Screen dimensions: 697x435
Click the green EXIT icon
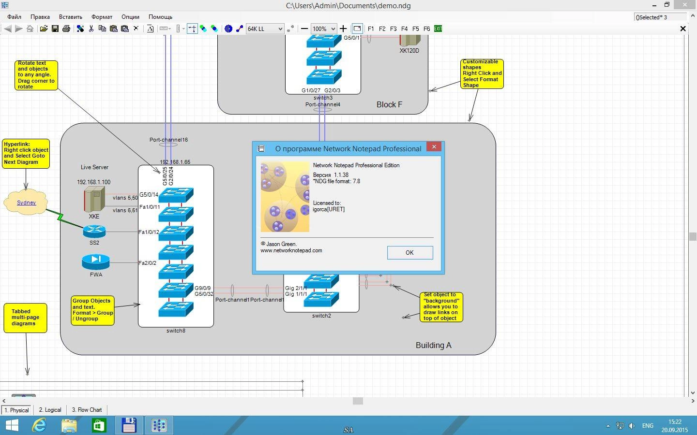pyautogui.click(x=438, y=29)
